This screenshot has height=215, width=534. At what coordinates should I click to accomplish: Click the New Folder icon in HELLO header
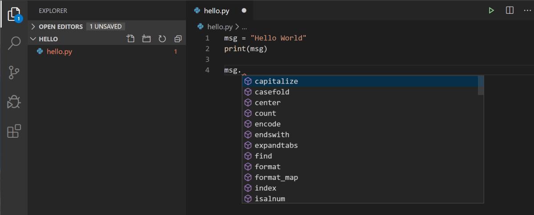[146, 39]
